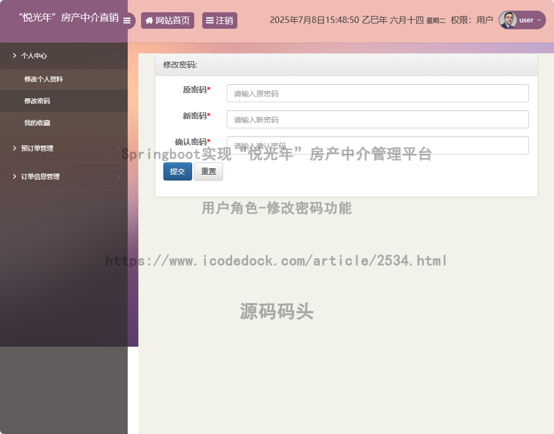554x434 pixels.
Task: Click the chevron icon before 个人中心
Action: pos(14,55)
